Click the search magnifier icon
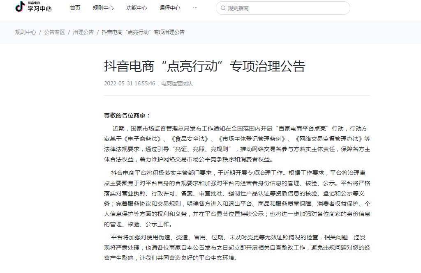 [x=223, y=8]
